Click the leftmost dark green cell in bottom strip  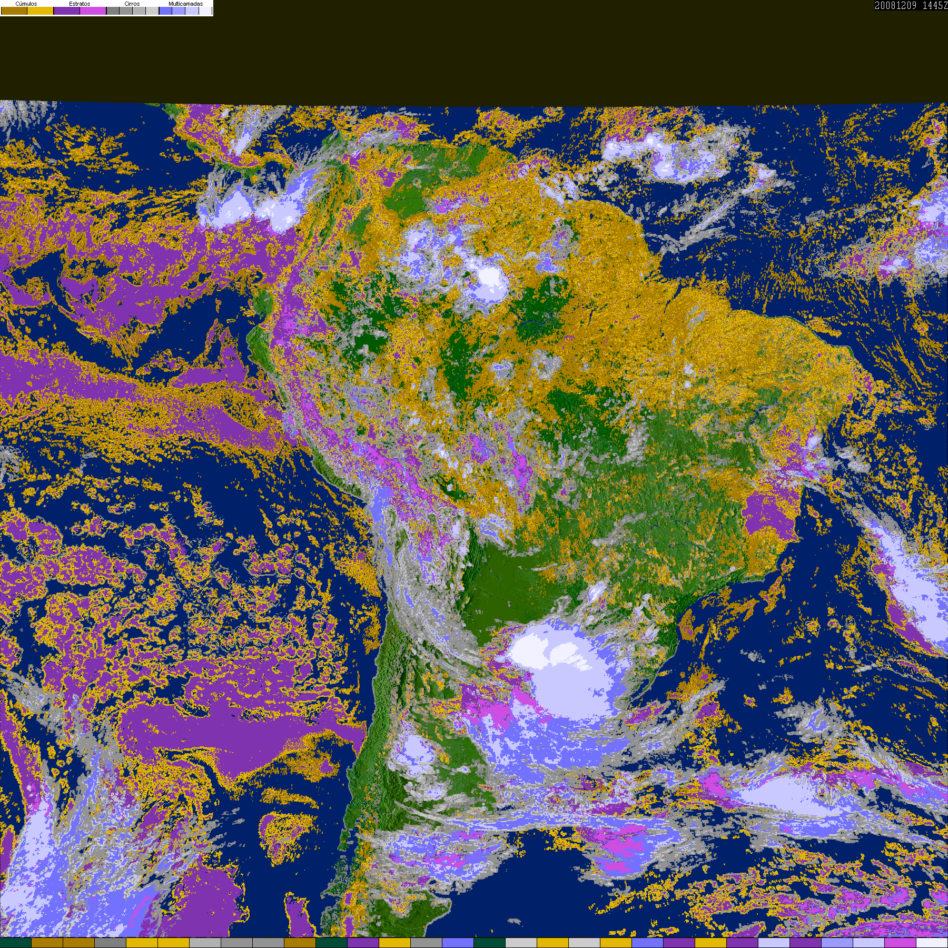pos(16,943)
